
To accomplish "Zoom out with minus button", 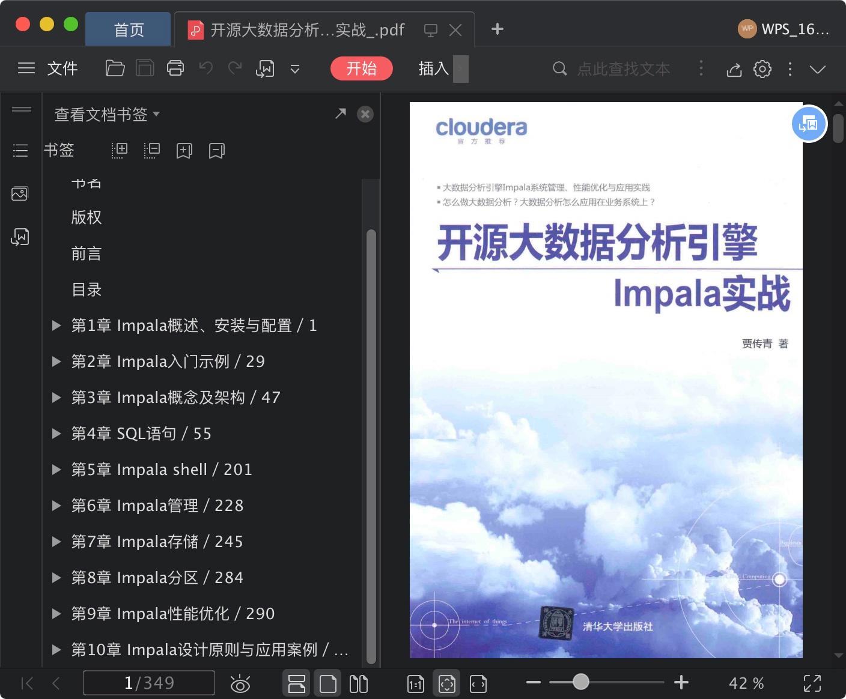I will 533,682.
